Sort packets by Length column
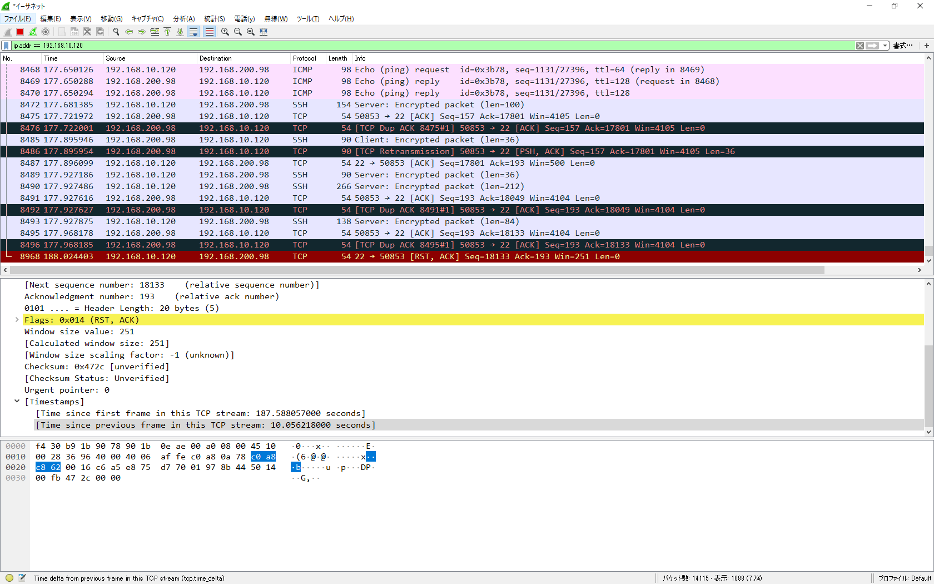Screen dimensions: 934x584 click(x=339, y=58)
